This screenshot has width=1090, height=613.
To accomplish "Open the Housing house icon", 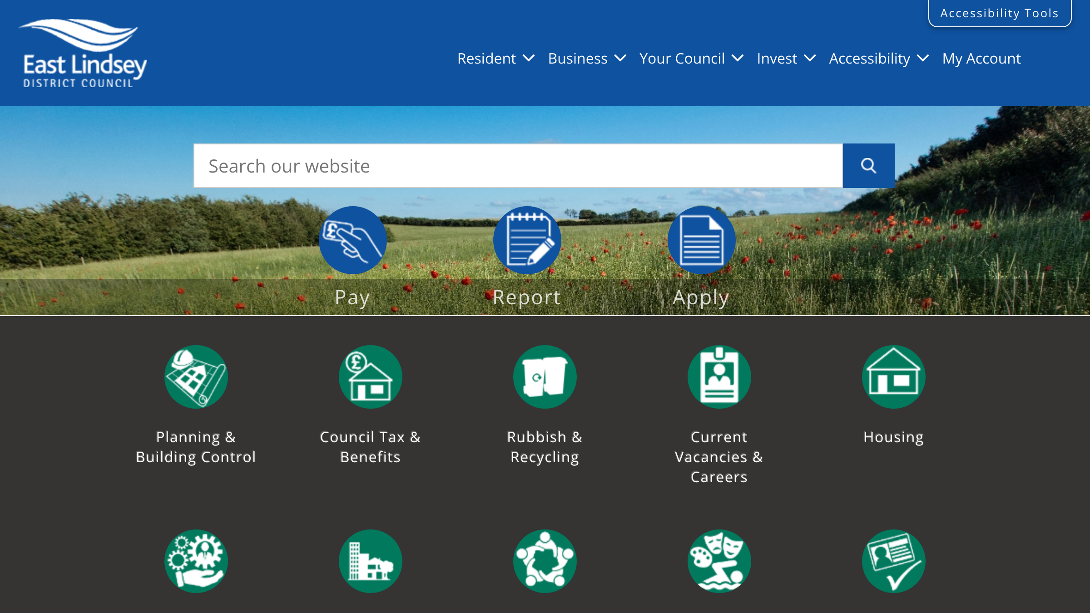I will [893, 377].
